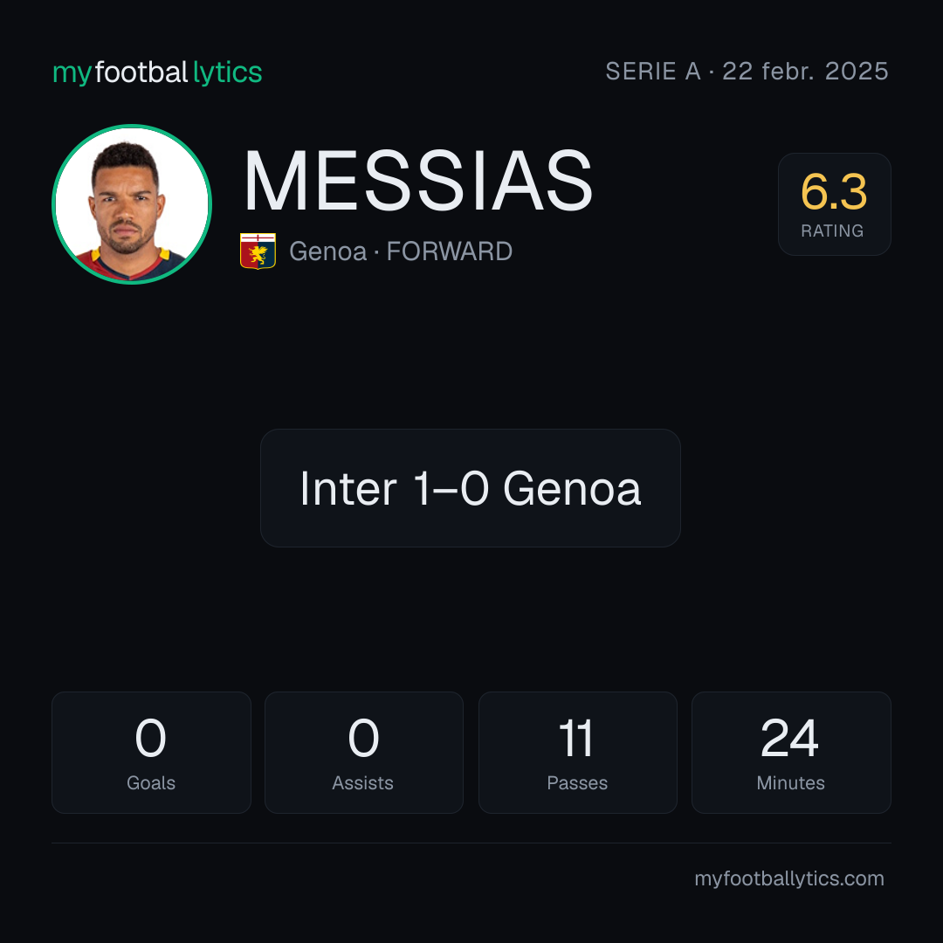Click the 0 assists number

click(363, 738)
